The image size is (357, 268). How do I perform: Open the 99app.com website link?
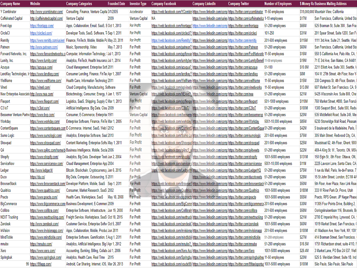(41, 264)
